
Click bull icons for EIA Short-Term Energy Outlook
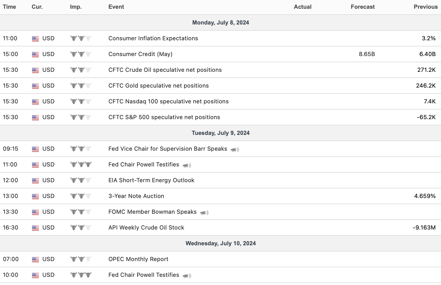81,180
